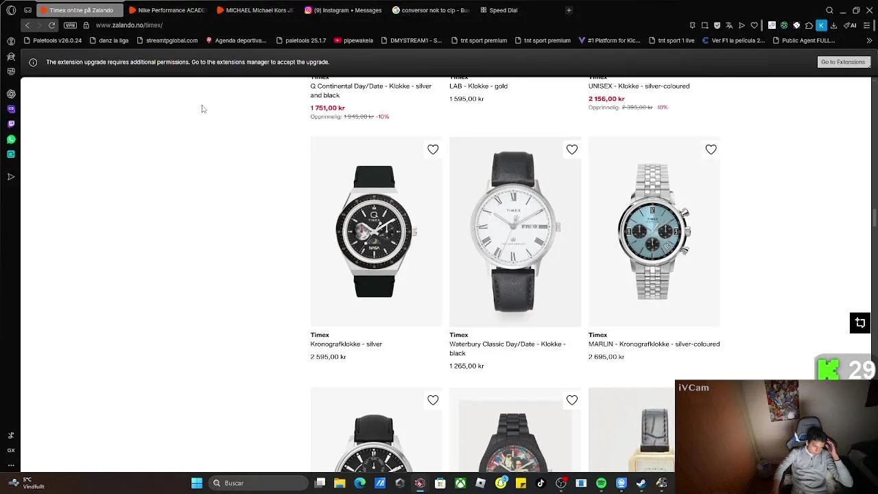
Task: Open Windows Start menu
Action: click(x=197, y=483)
